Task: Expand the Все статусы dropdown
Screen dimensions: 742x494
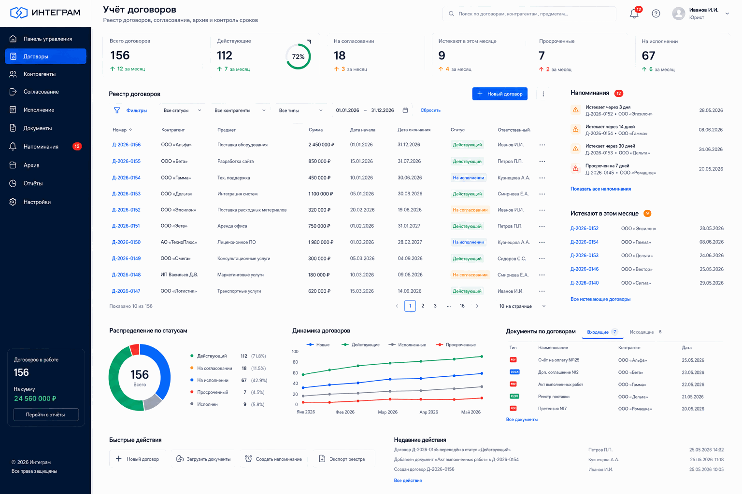Action: tap(183, 110)
